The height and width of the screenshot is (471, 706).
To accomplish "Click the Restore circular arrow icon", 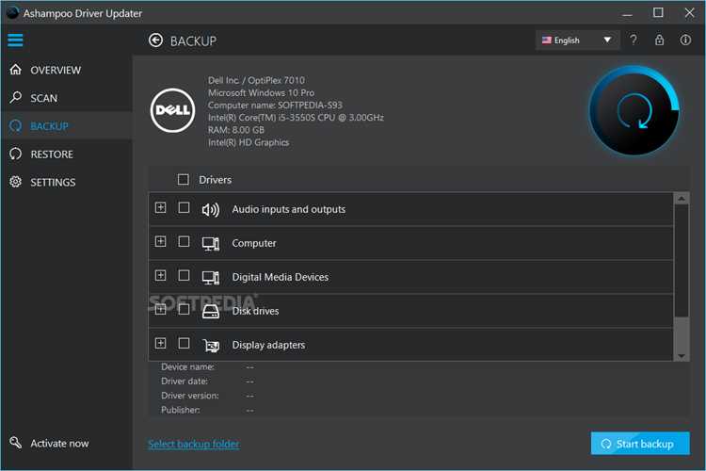I will coord(16,154).
